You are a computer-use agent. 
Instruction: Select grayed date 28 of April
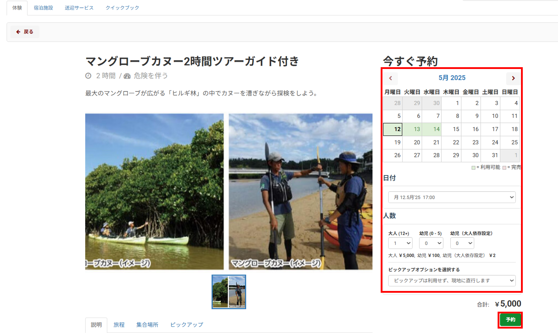[x=393, y=103]
